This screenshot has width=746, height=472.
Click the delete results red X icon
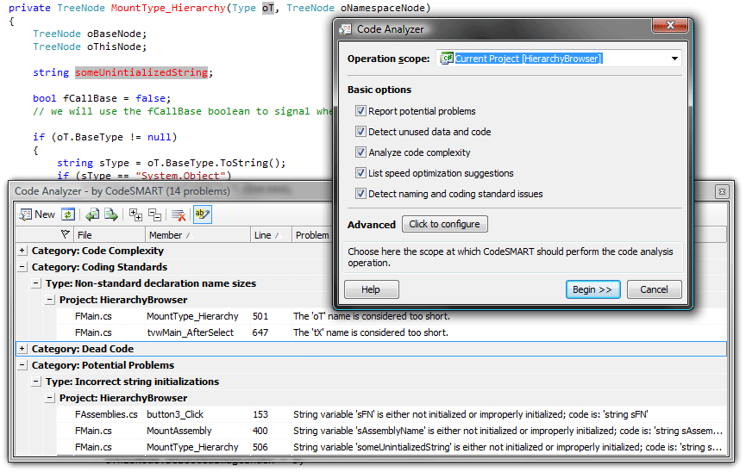tap(179, 214)
